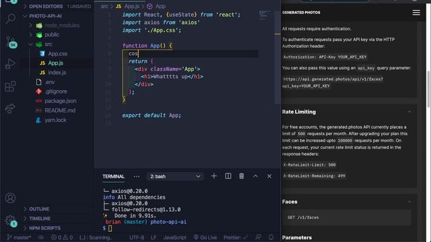This screenshot has height=242, width=431.
Task: Open the Live Share activity bar icon
Action: point(11,108)
